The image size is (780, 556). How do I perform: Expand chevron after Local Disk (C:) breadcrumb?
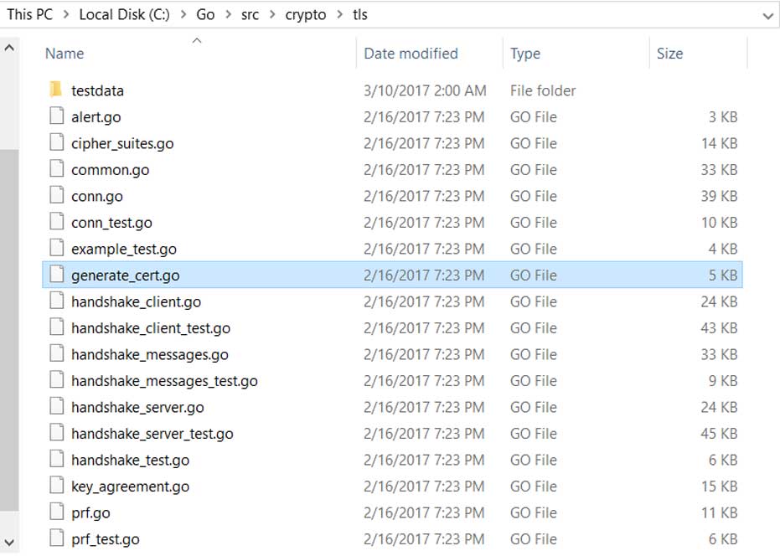click(183, 14)
